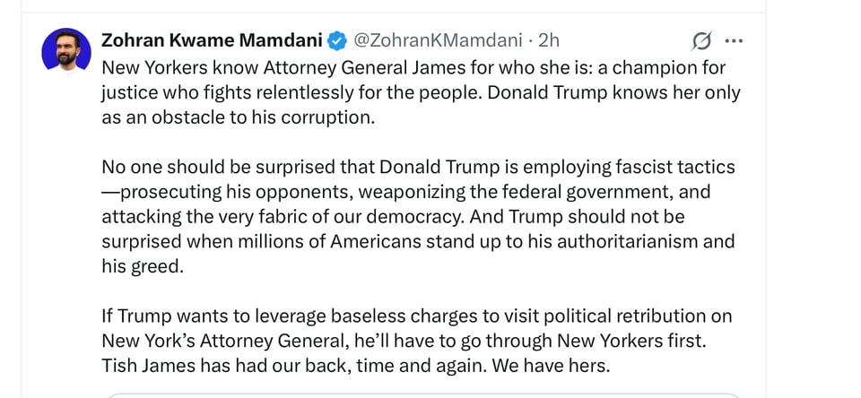Click the final line 'Tish James has had our back'
This screenshot has height=398, width=861.
click(x=355, y=366)
